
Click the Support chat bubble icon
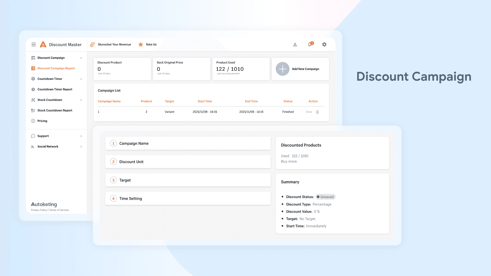[x=33, y=136]
